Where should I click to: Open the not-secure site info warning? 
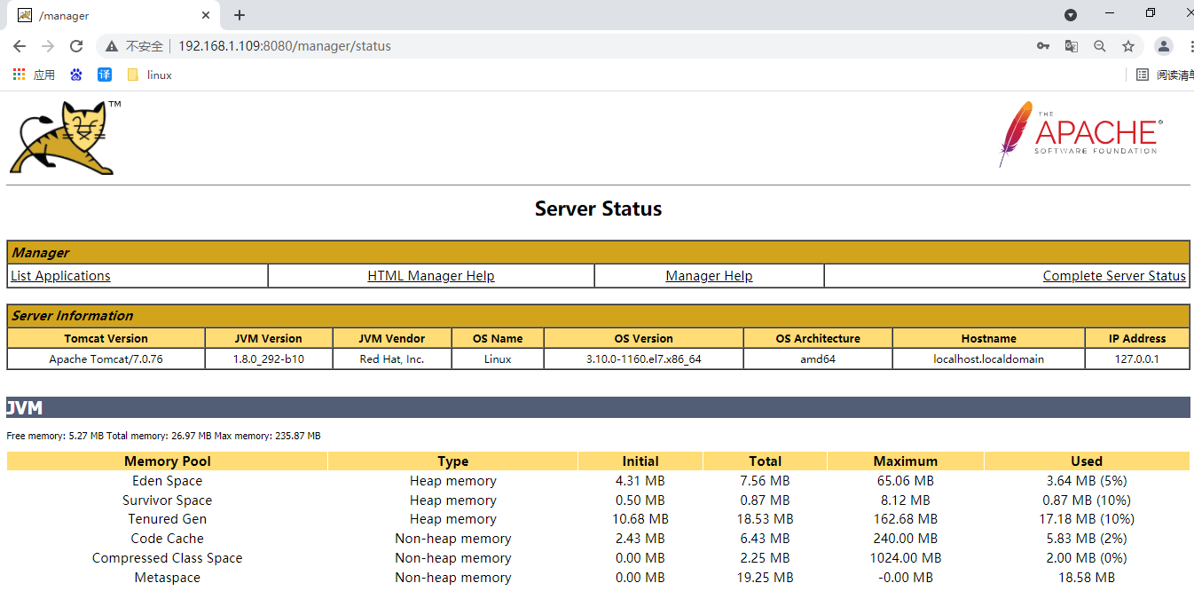pos(135,46)
